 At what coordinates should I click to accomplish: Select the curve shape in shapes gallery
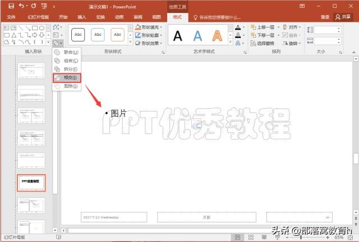27,42
